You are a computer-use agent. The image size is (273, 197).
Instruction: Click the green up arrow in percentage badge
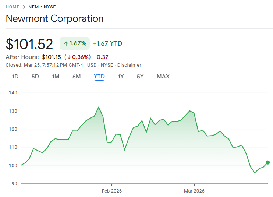click(x=66, y=43)
